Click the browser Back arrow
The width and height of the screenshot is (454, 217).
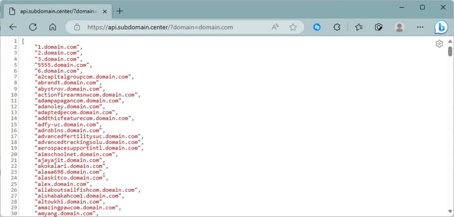13,27
